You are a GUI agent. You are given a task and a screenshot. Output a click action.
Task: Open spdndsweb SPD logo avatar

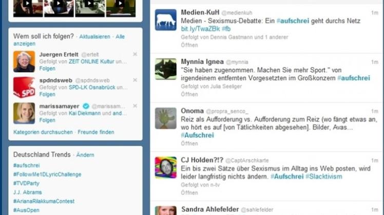click(24, 88)
